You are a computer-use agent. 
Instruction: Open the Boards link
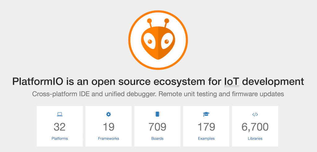tap(157, 138)
